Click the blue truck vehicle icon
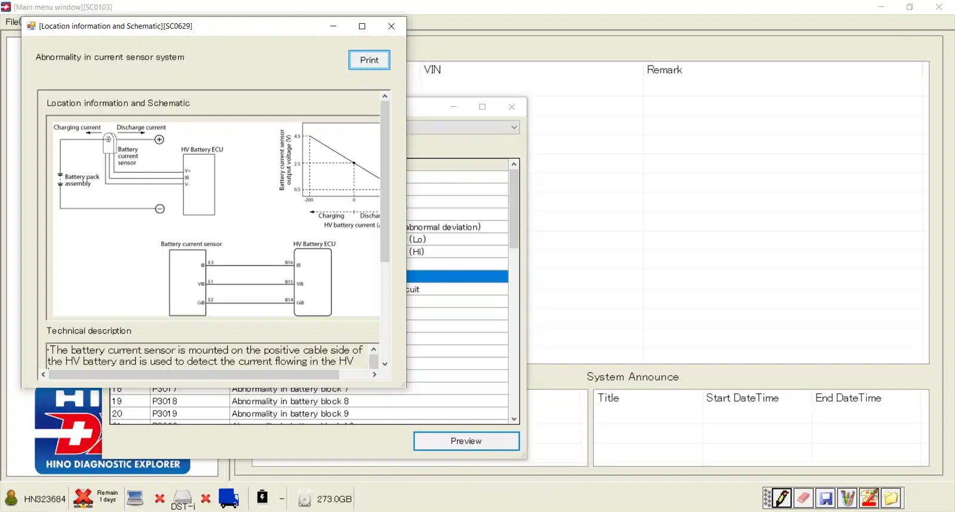 click(229, 498)
